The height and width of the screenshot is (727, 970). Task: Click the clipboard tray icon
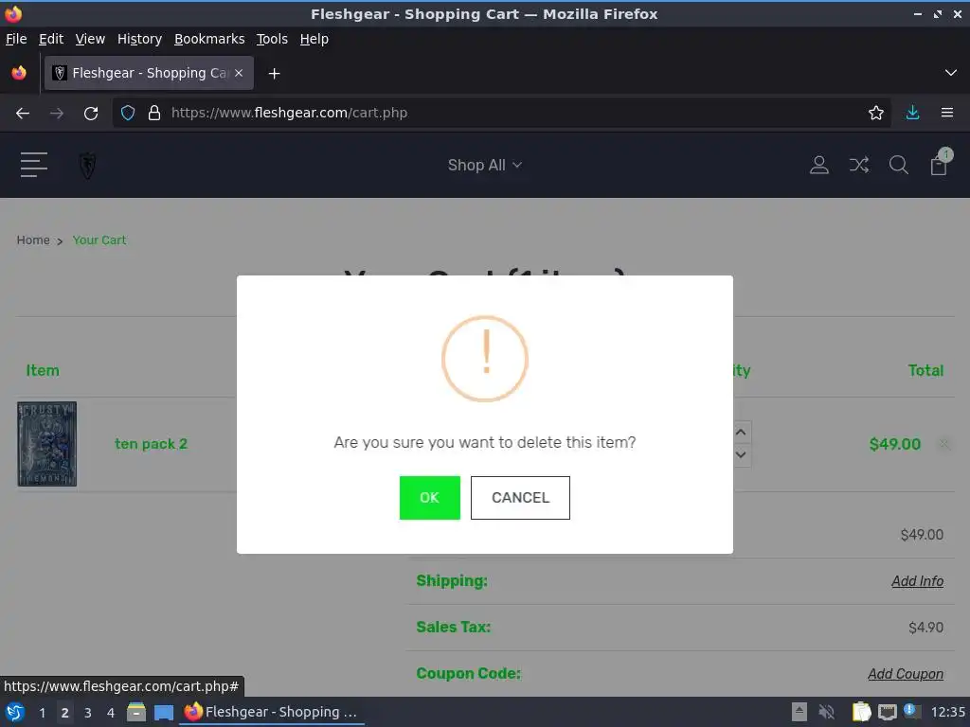[861, 712]
